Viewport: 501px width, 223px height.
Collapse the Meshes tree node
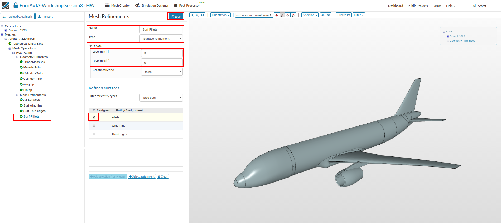pyautogui.click(x=2, y=34)
